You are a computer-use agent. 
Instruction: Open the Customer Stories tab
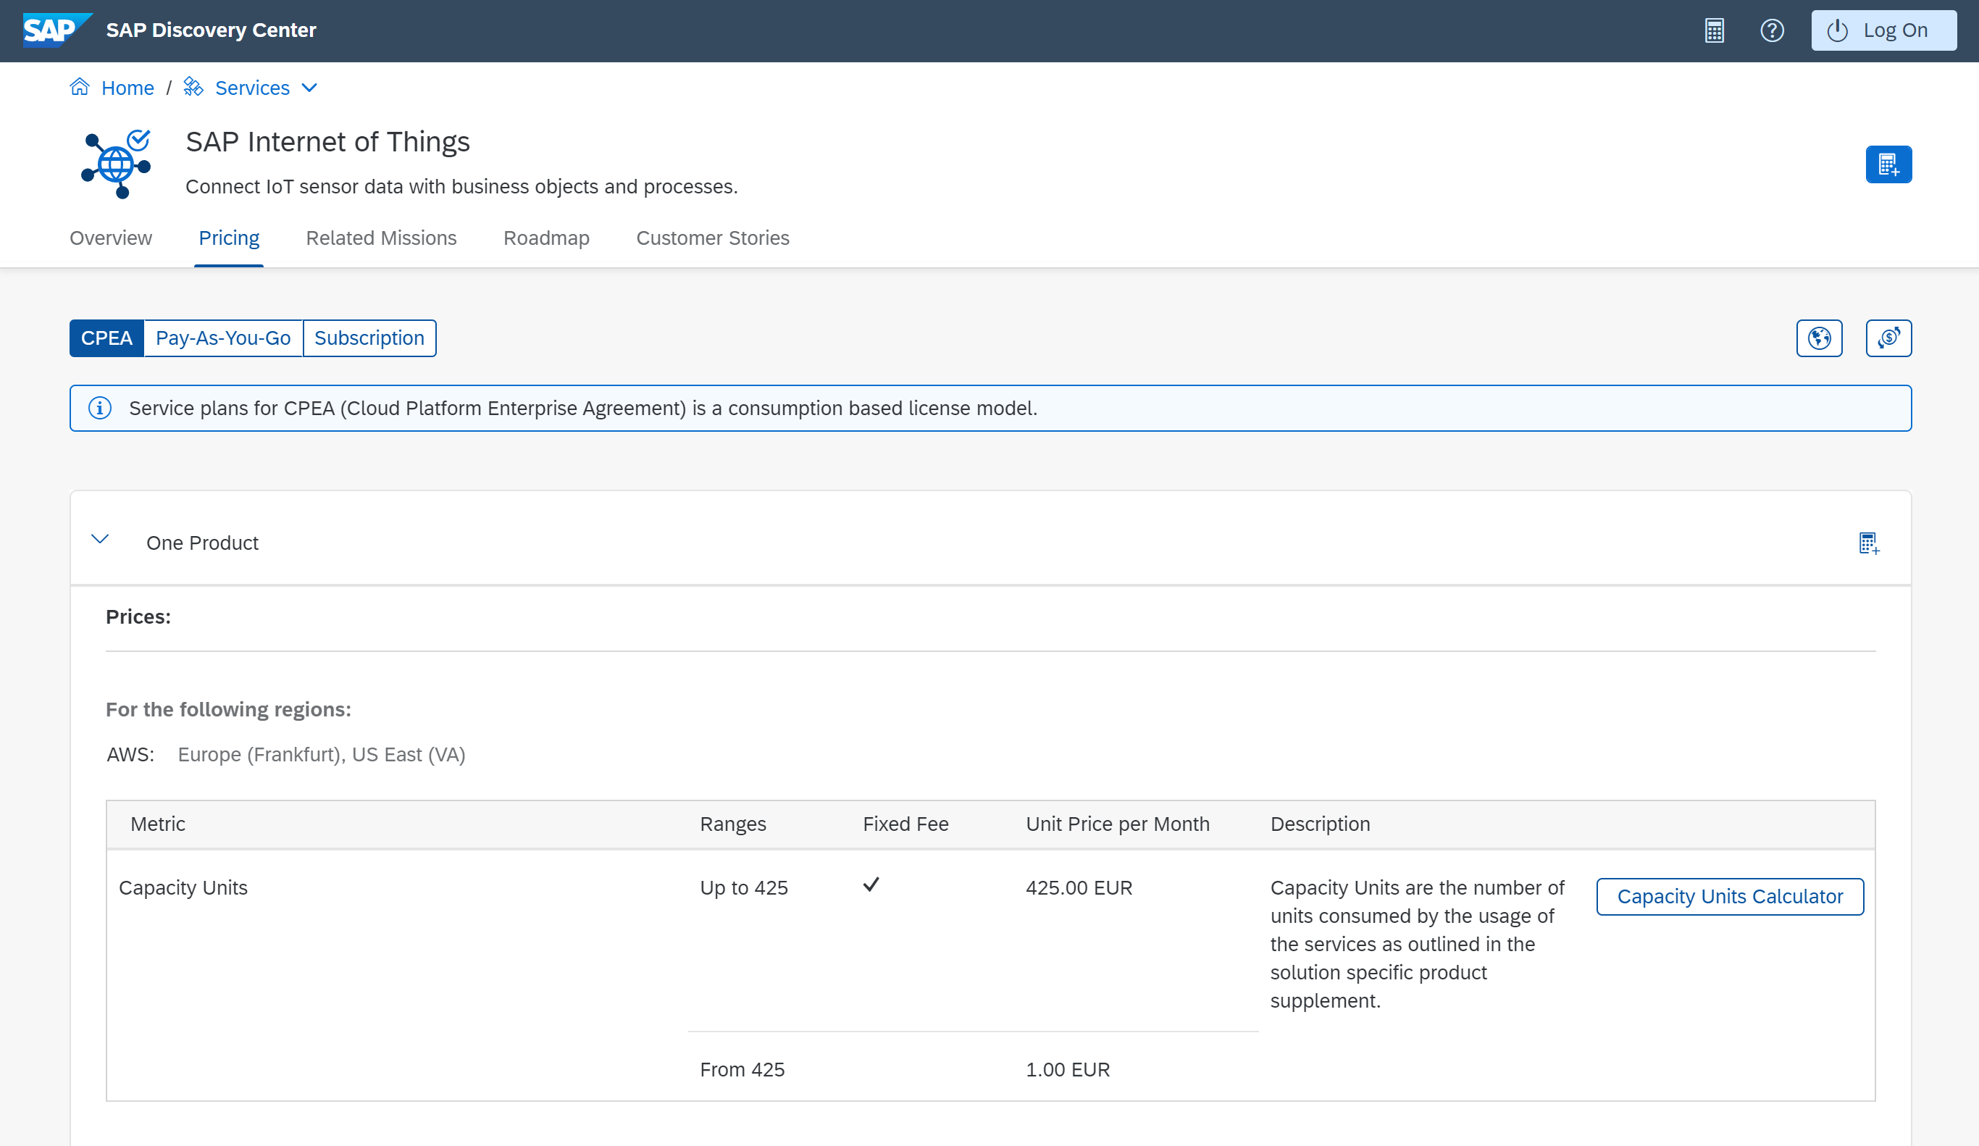pos(712,238)
